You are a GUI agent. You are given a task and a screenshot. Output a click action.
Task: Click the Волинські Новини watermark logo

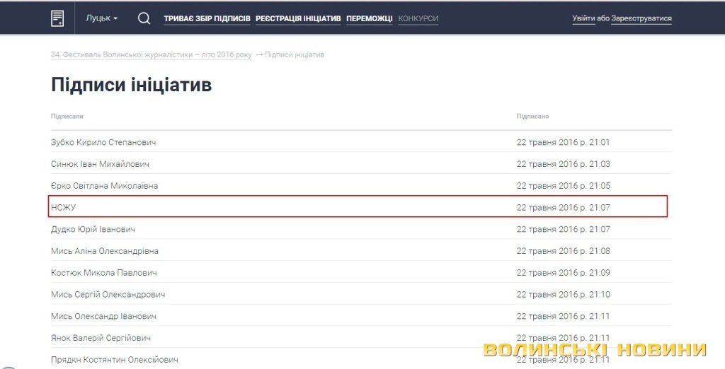[x=595, y=350]
